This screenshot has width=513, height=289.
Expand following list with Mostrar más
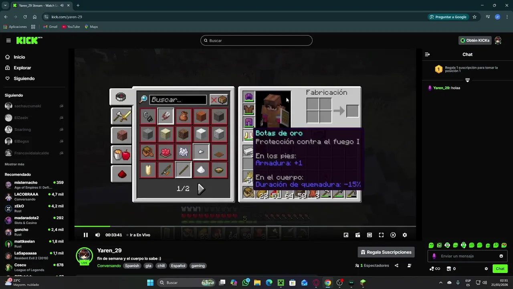14,164
